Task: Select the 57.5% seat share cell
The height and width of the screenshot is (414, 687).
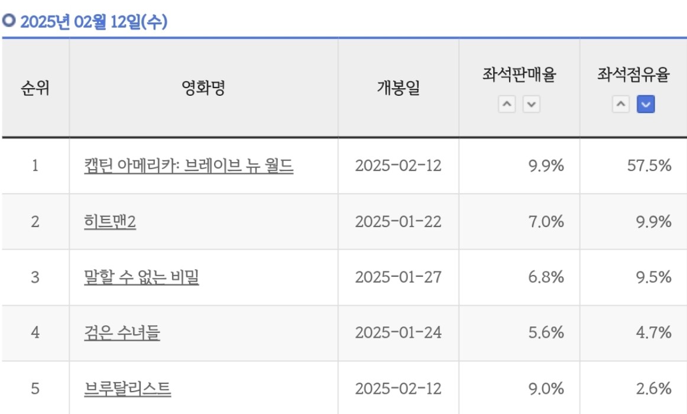Action: click(649, 166)
